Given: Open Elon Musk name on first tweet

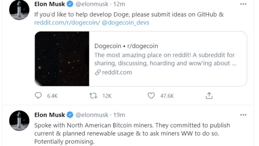Looking at the screenshot, I should (50, 4).
